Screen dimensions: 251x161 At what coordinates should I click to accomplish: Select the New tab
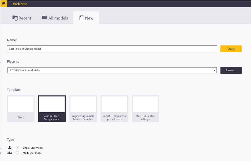86,18
